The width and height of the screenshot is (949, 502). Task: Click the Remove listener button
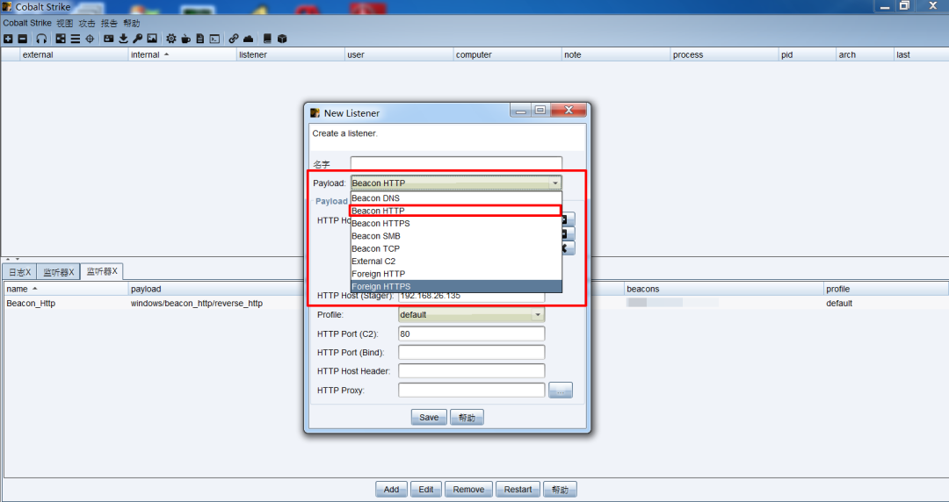click(468, 490)
